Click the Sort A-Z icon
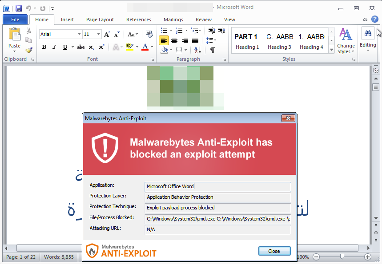 point(197,50)
